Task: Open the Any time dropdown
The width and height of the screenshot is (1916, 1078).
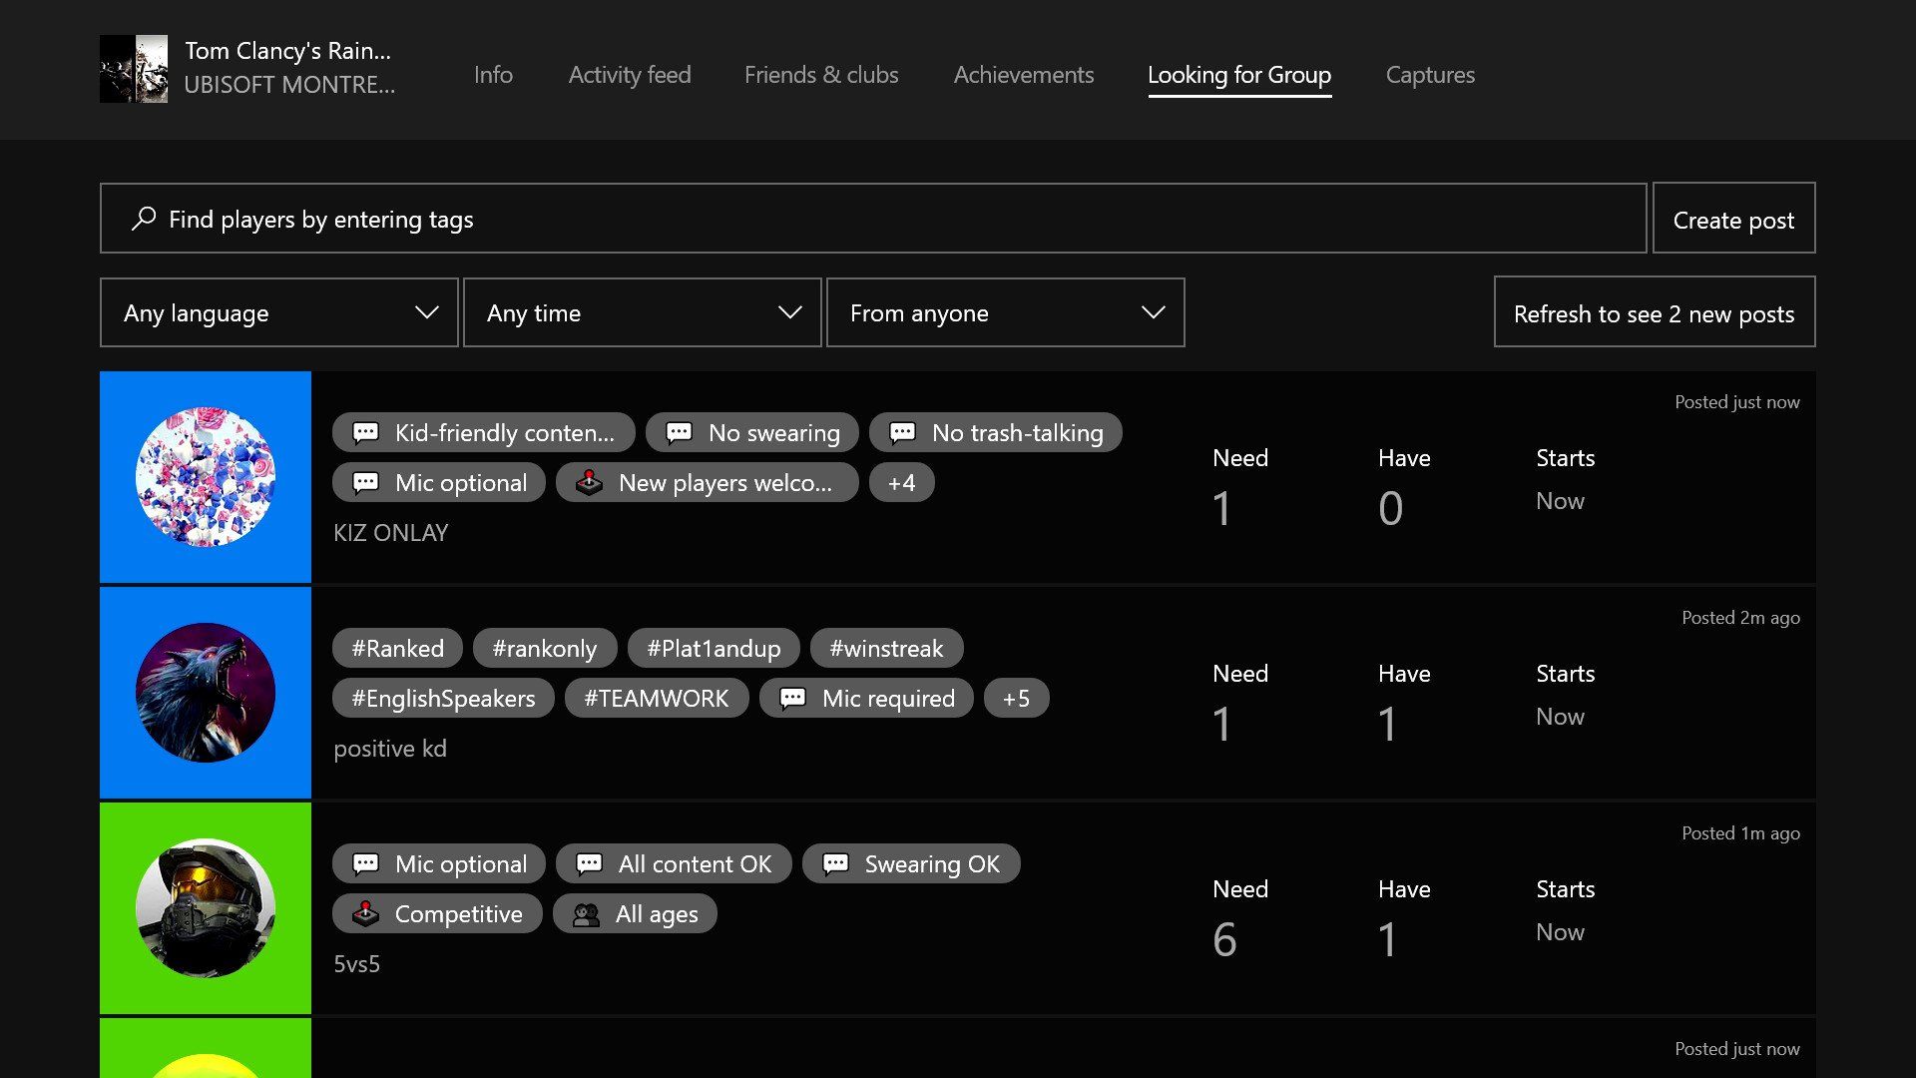Action: click(643, 313)
